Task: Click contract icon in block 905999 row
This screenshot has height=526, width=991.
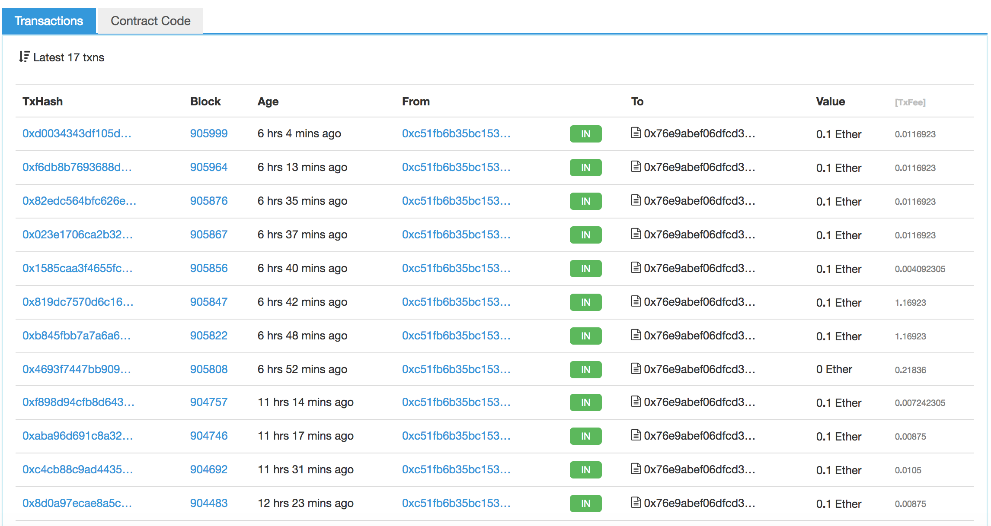Action: 636,133
